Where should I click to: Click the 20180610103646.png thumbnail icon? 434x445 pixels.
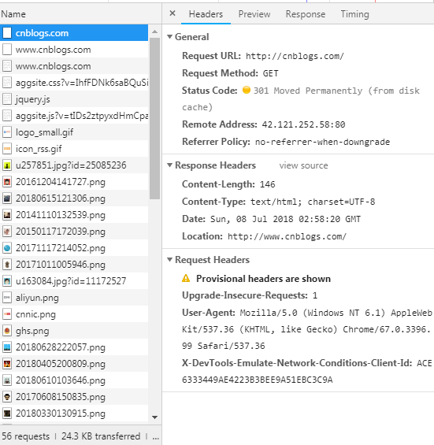[x=7, y=380]
